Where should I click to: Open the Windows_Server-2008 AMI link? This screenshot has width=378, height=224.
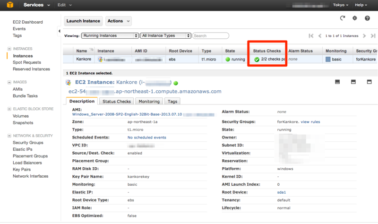tap(127, 114)
